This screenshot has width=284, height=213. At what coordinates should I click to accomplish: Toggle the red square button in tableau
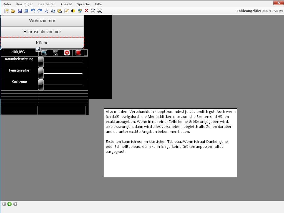tap(78, 53)
